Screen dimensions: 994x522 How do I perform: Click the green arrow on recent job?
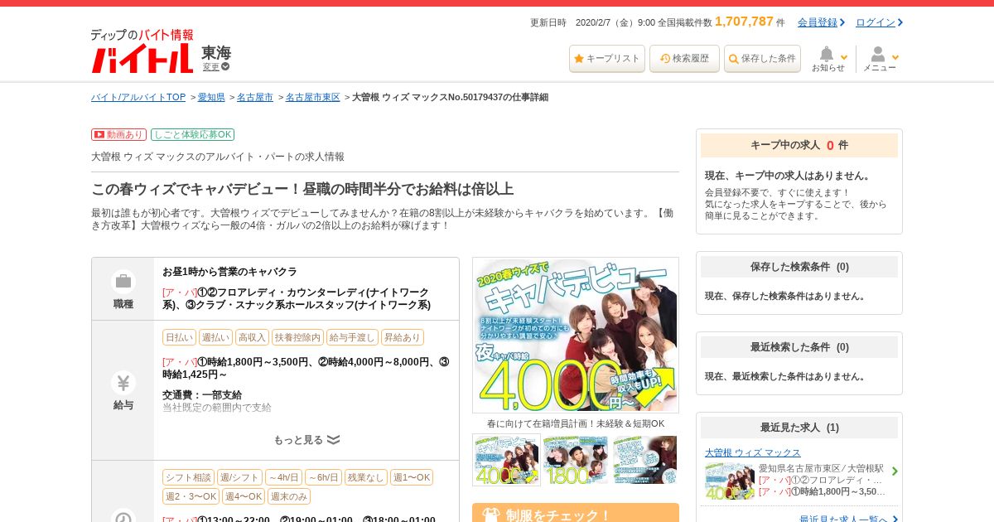[895, 471]
